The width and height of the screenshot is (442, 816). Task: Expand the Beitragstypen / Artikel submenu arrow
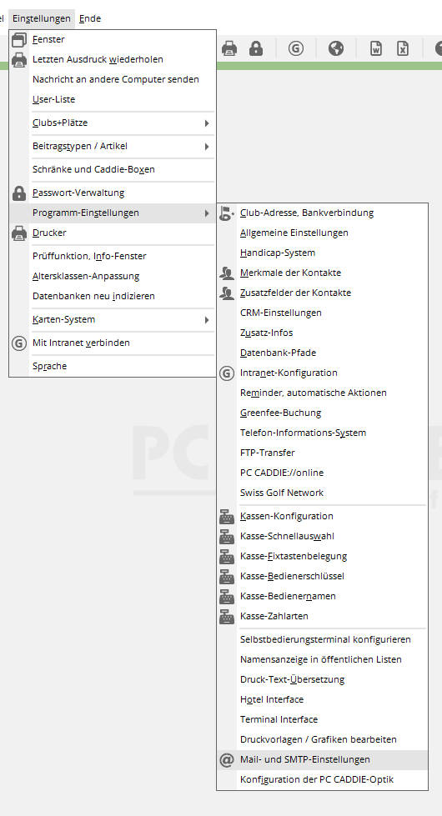point(207,147)
